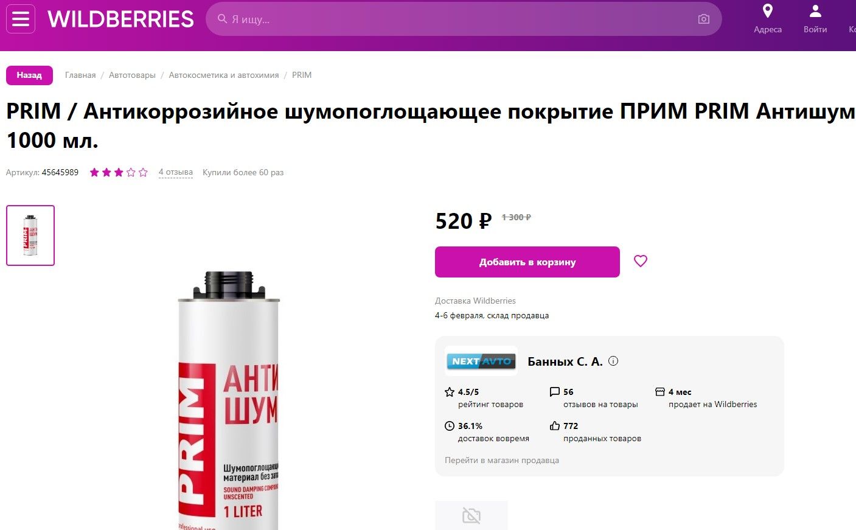Viewport: 856px width, 530px height.
Task: Open PRIM brand breadcrumb
Action: 302,75
